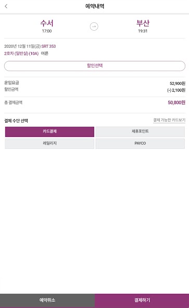Tap the circled arrow between 수서 and 부산
189x308 pixels.
pos(94,27)
